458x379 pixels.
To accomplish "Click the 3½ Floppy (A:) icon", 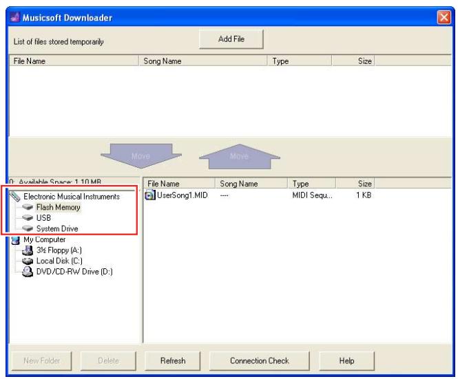I will coord(28,250).
